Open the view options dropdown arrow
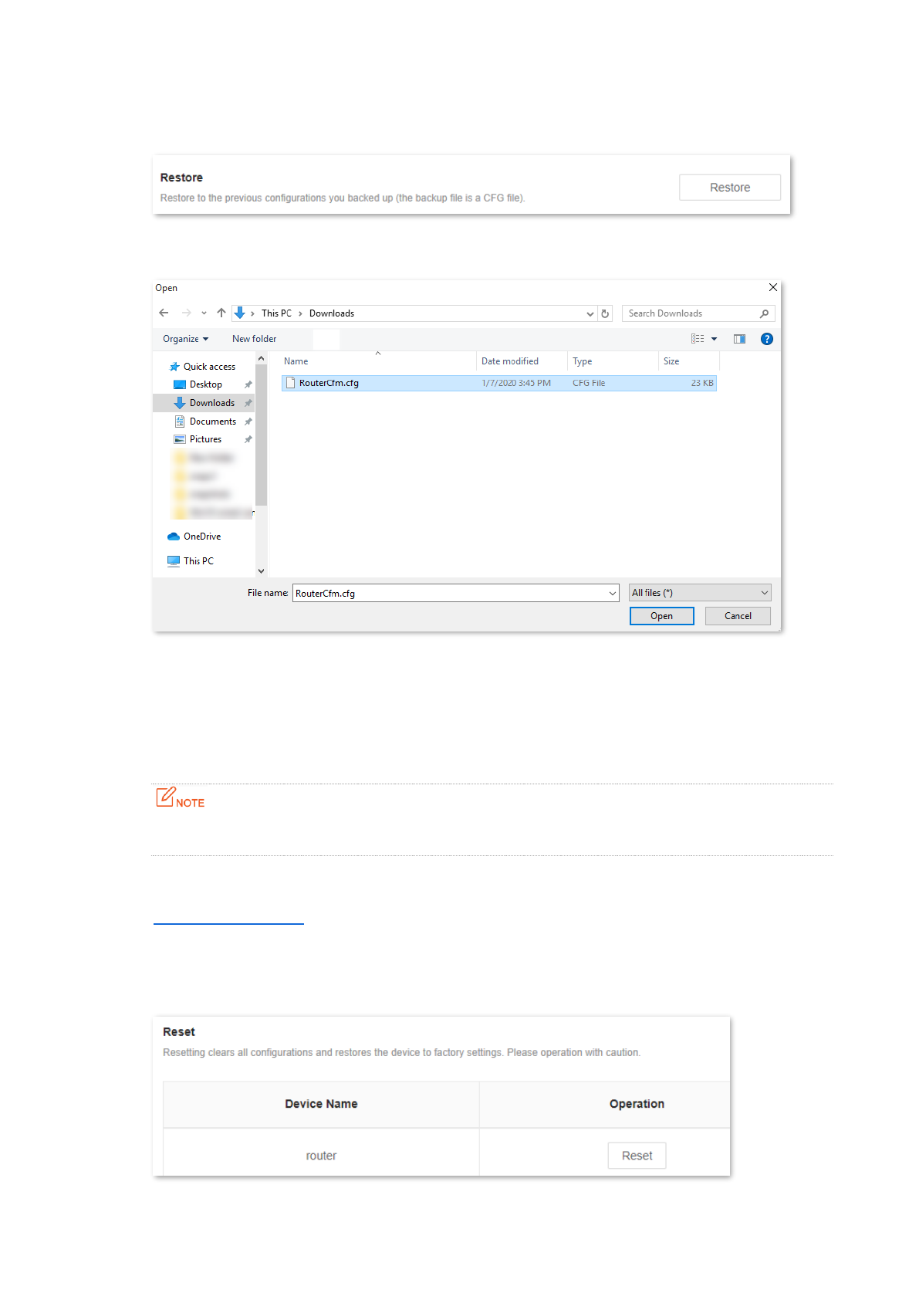919x1300 pixels. click(x=715, y=339)
